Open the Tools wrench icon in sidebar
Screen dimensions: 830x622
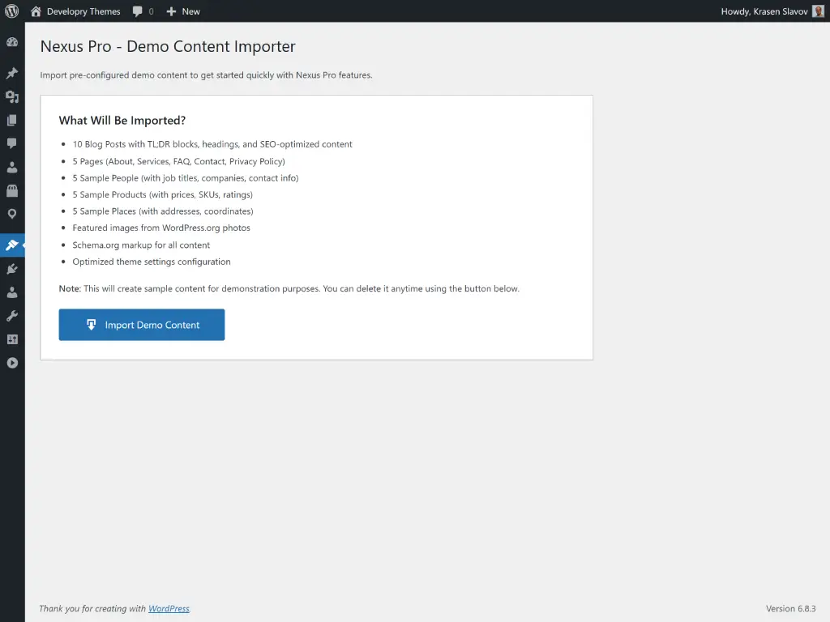point(12,316)
